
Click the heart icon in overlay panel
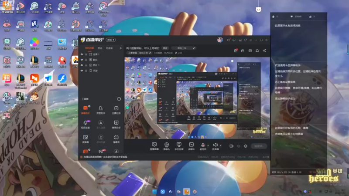pyautogui.click(x=291, y=17)
